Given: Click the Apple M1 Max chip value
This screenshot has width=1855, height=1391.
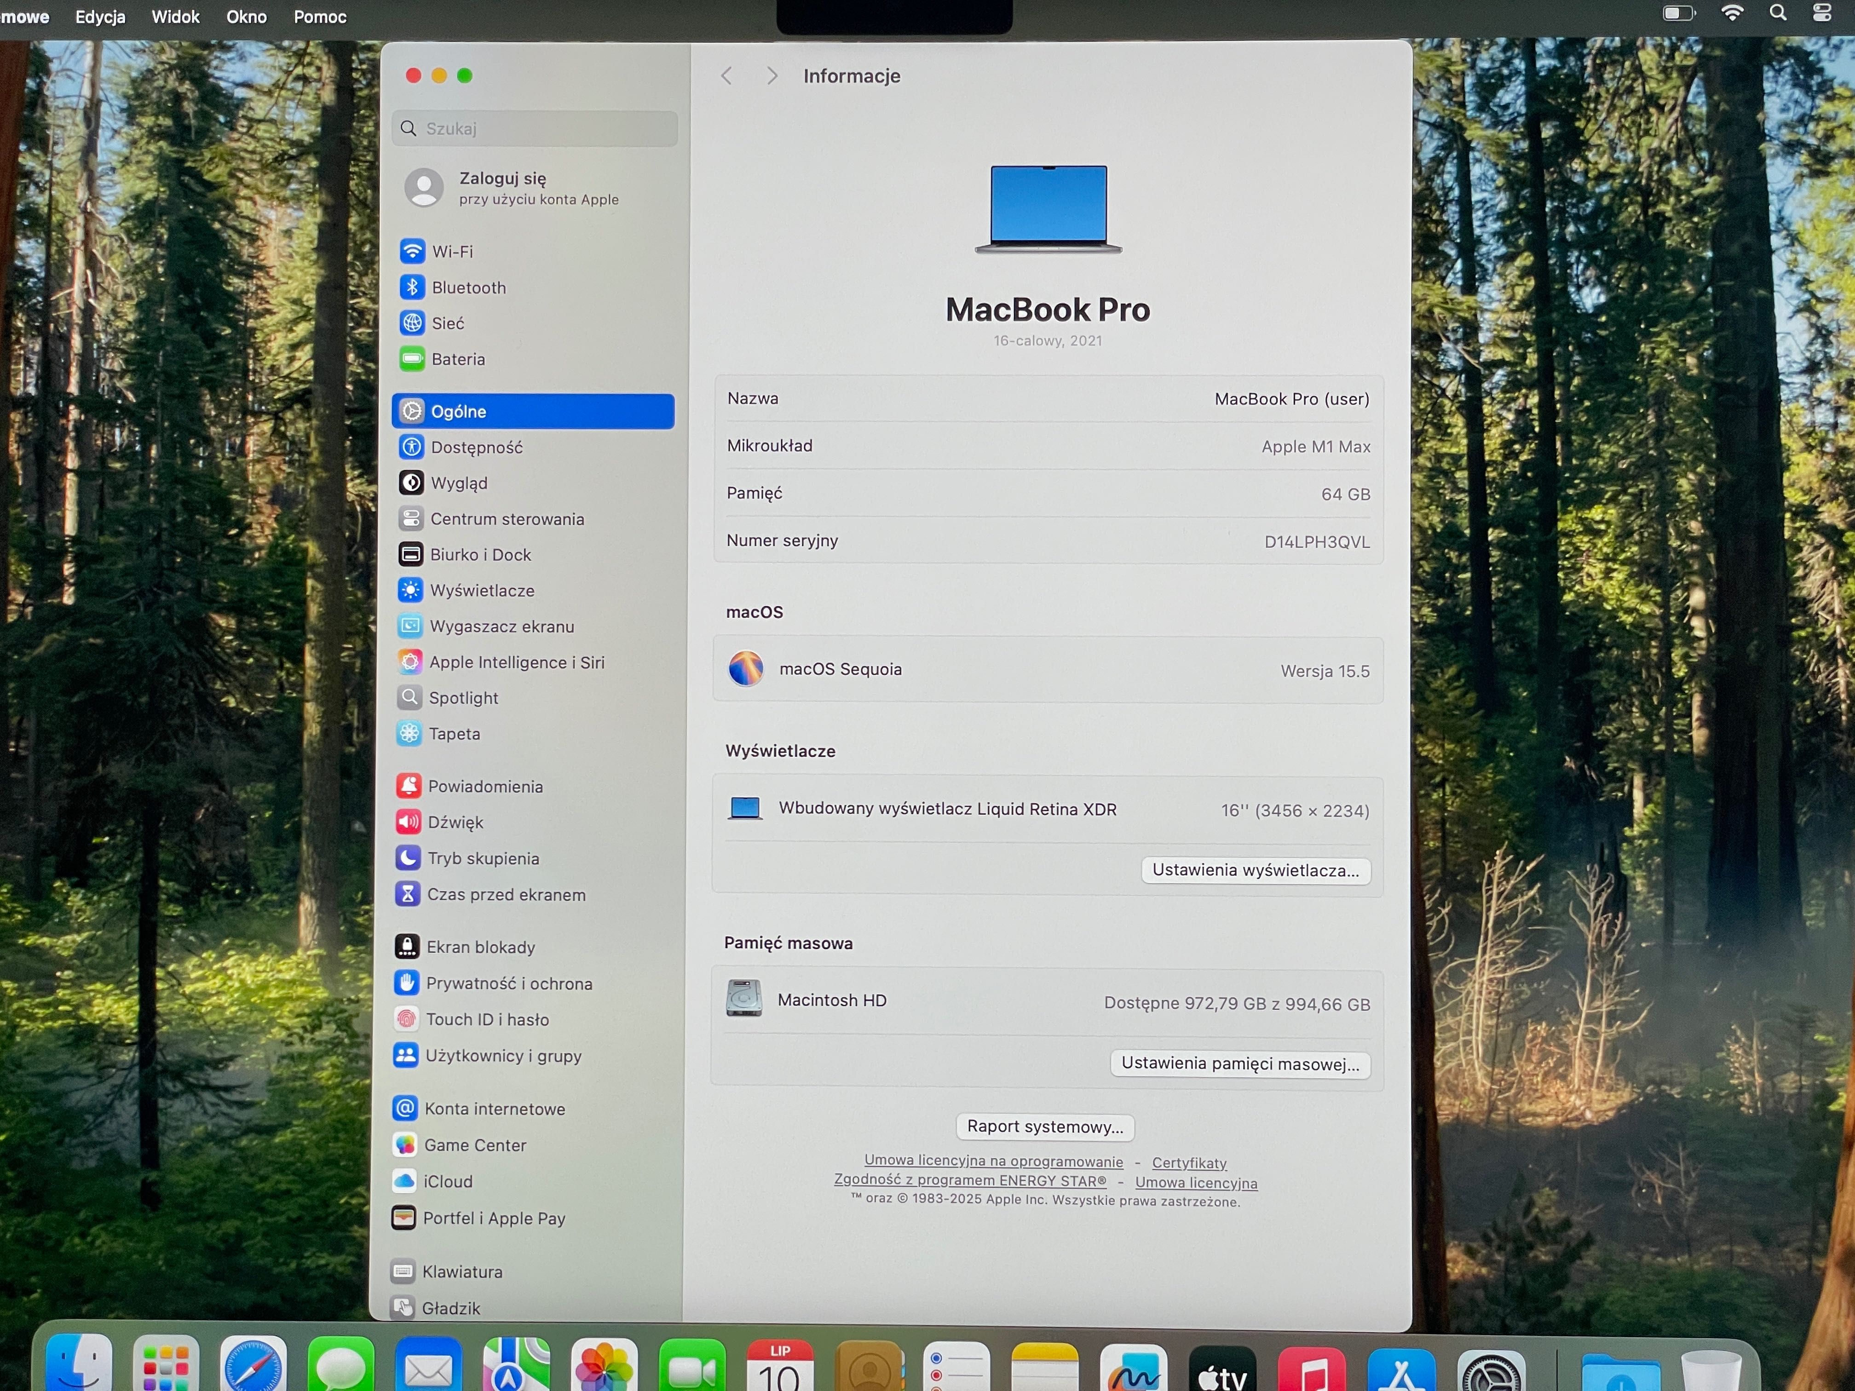Looking at the screenshot, I should (x=1316, y=447).
